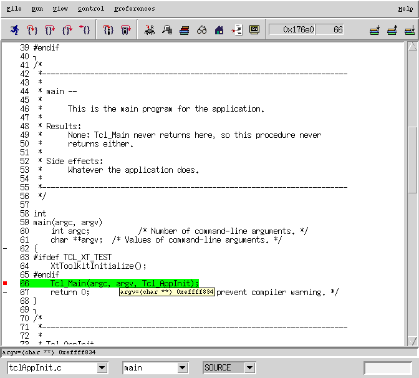The width and height of the screenshot is (419, 378).
Task: Open Watch Expressions glasses icon
Action: pos(201,30)
